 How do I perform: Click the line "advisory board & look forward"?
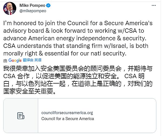pos(74,31)
